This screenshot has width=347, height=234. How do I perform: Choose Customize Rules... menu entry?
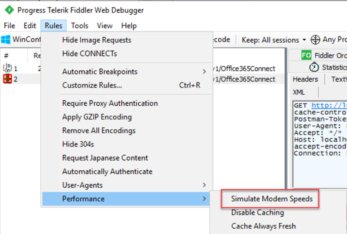[x=92, y=85]
